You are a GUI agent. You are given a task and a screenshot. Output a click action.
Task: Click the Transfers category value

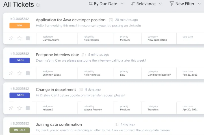point(153,110)
